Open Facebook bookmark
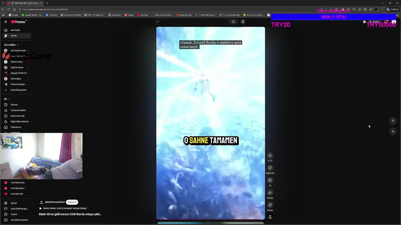The width and height of the screenshot is (401, 225). pos(51,15)
